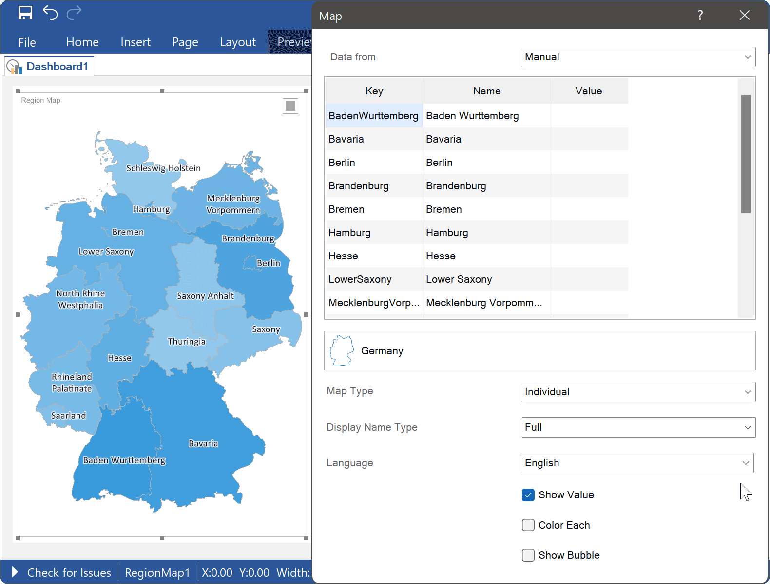Click the Hesse label on the map
The width and height of the screenshot is (770, 584).
119,358
